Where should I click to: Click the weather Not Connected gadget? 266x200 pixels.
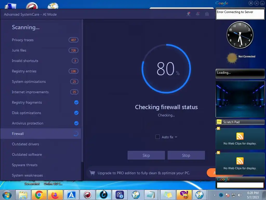(x=241, y=58)
